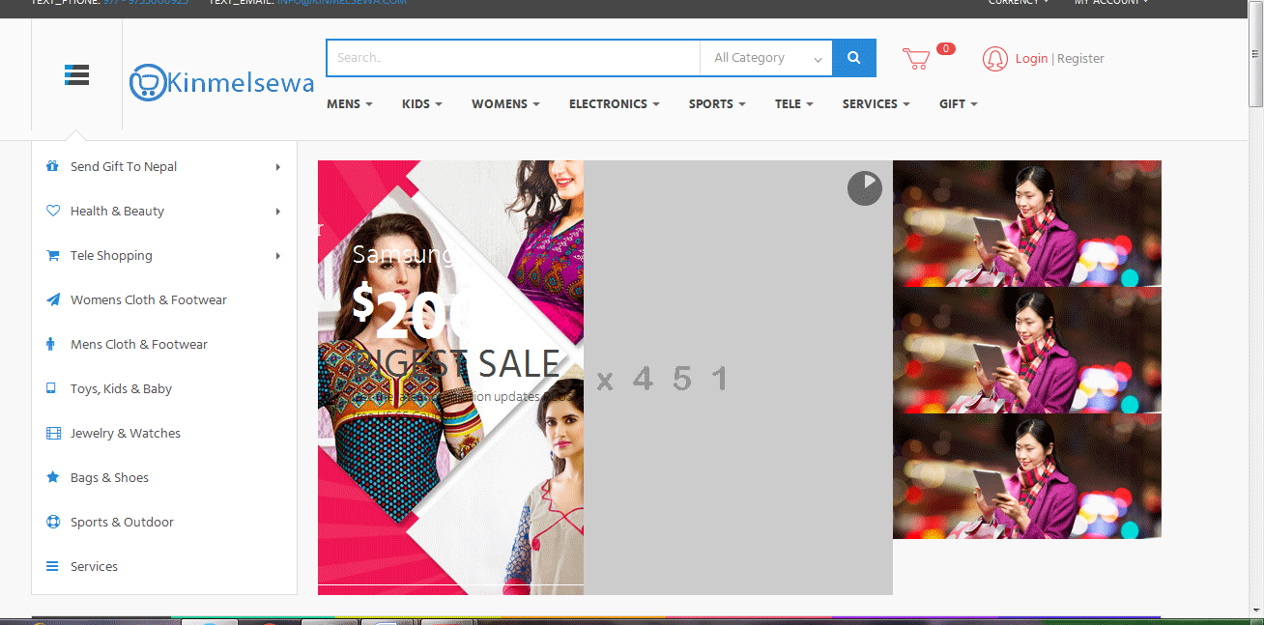Click the Kinmelsewa logo
The width and height of the screenshot is (1264, 625).
[x=222, y=83]
